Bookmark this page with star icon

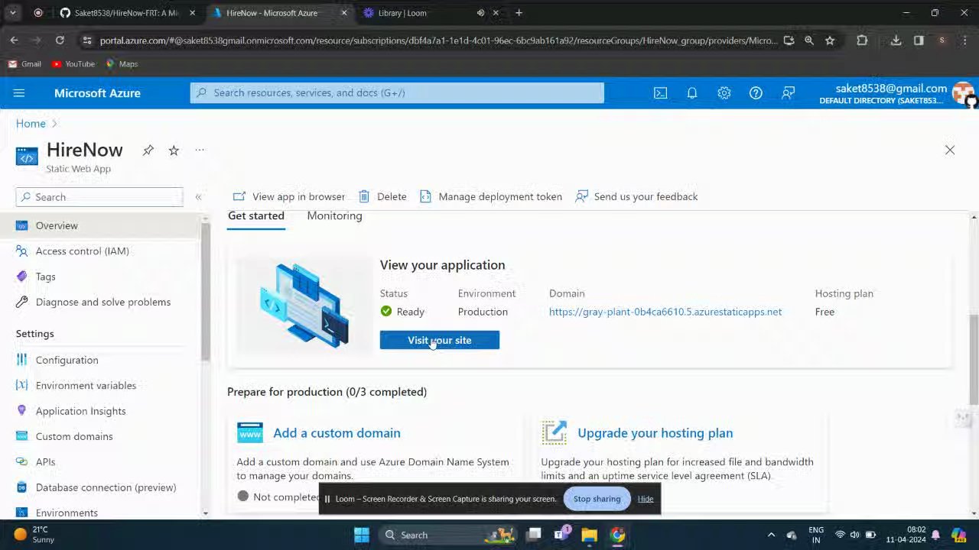click(830, 40)
